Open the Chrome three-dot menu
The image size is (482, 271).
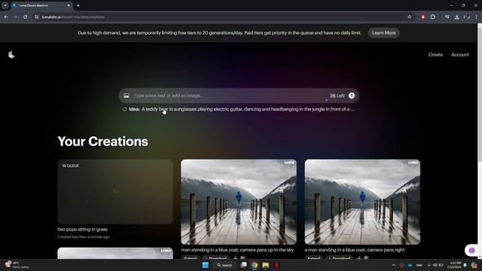476,17
